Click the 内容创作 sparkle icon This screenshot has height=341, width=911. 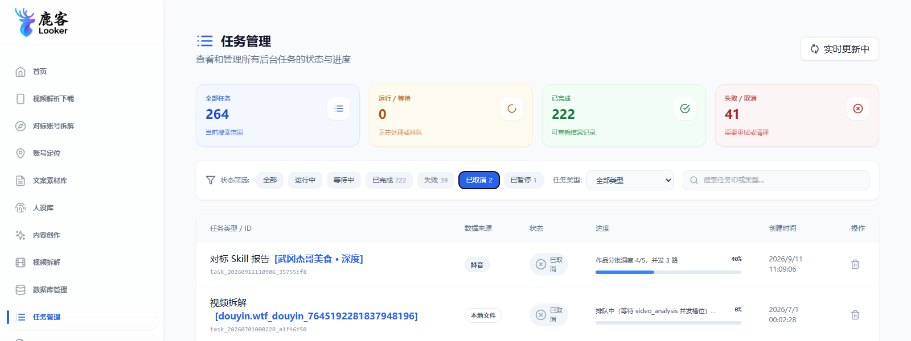(x=20, y=235)
